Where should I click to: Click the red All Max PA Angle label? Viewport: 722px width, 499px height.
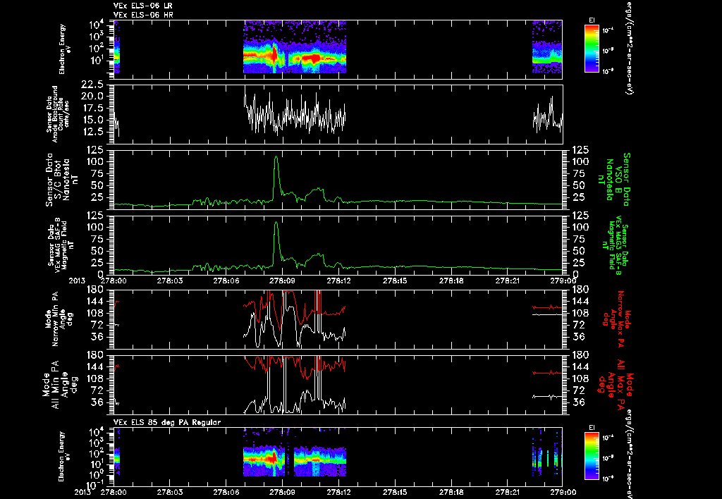[x=616, y=383]
